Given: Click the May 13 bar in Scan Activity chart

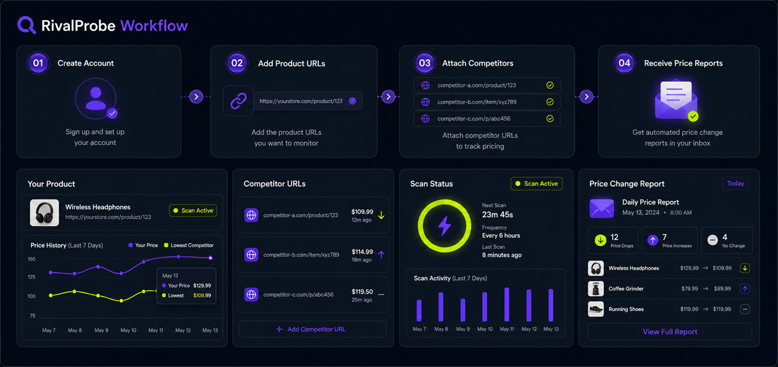Looking at the screenshot, I should (x=551, y=305).
